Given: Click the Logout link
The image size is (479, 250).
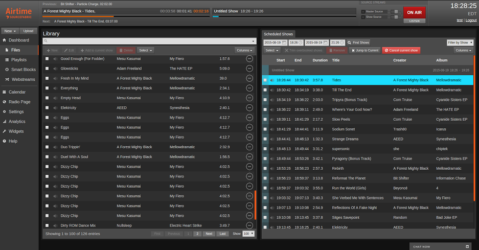Looking at the screenshot, I should click(471, 20).
